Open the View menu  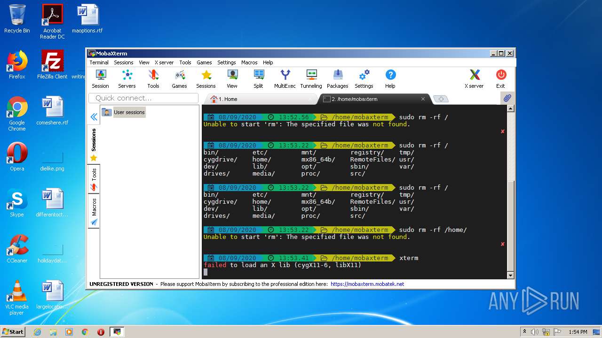click(x=144, y=62)
